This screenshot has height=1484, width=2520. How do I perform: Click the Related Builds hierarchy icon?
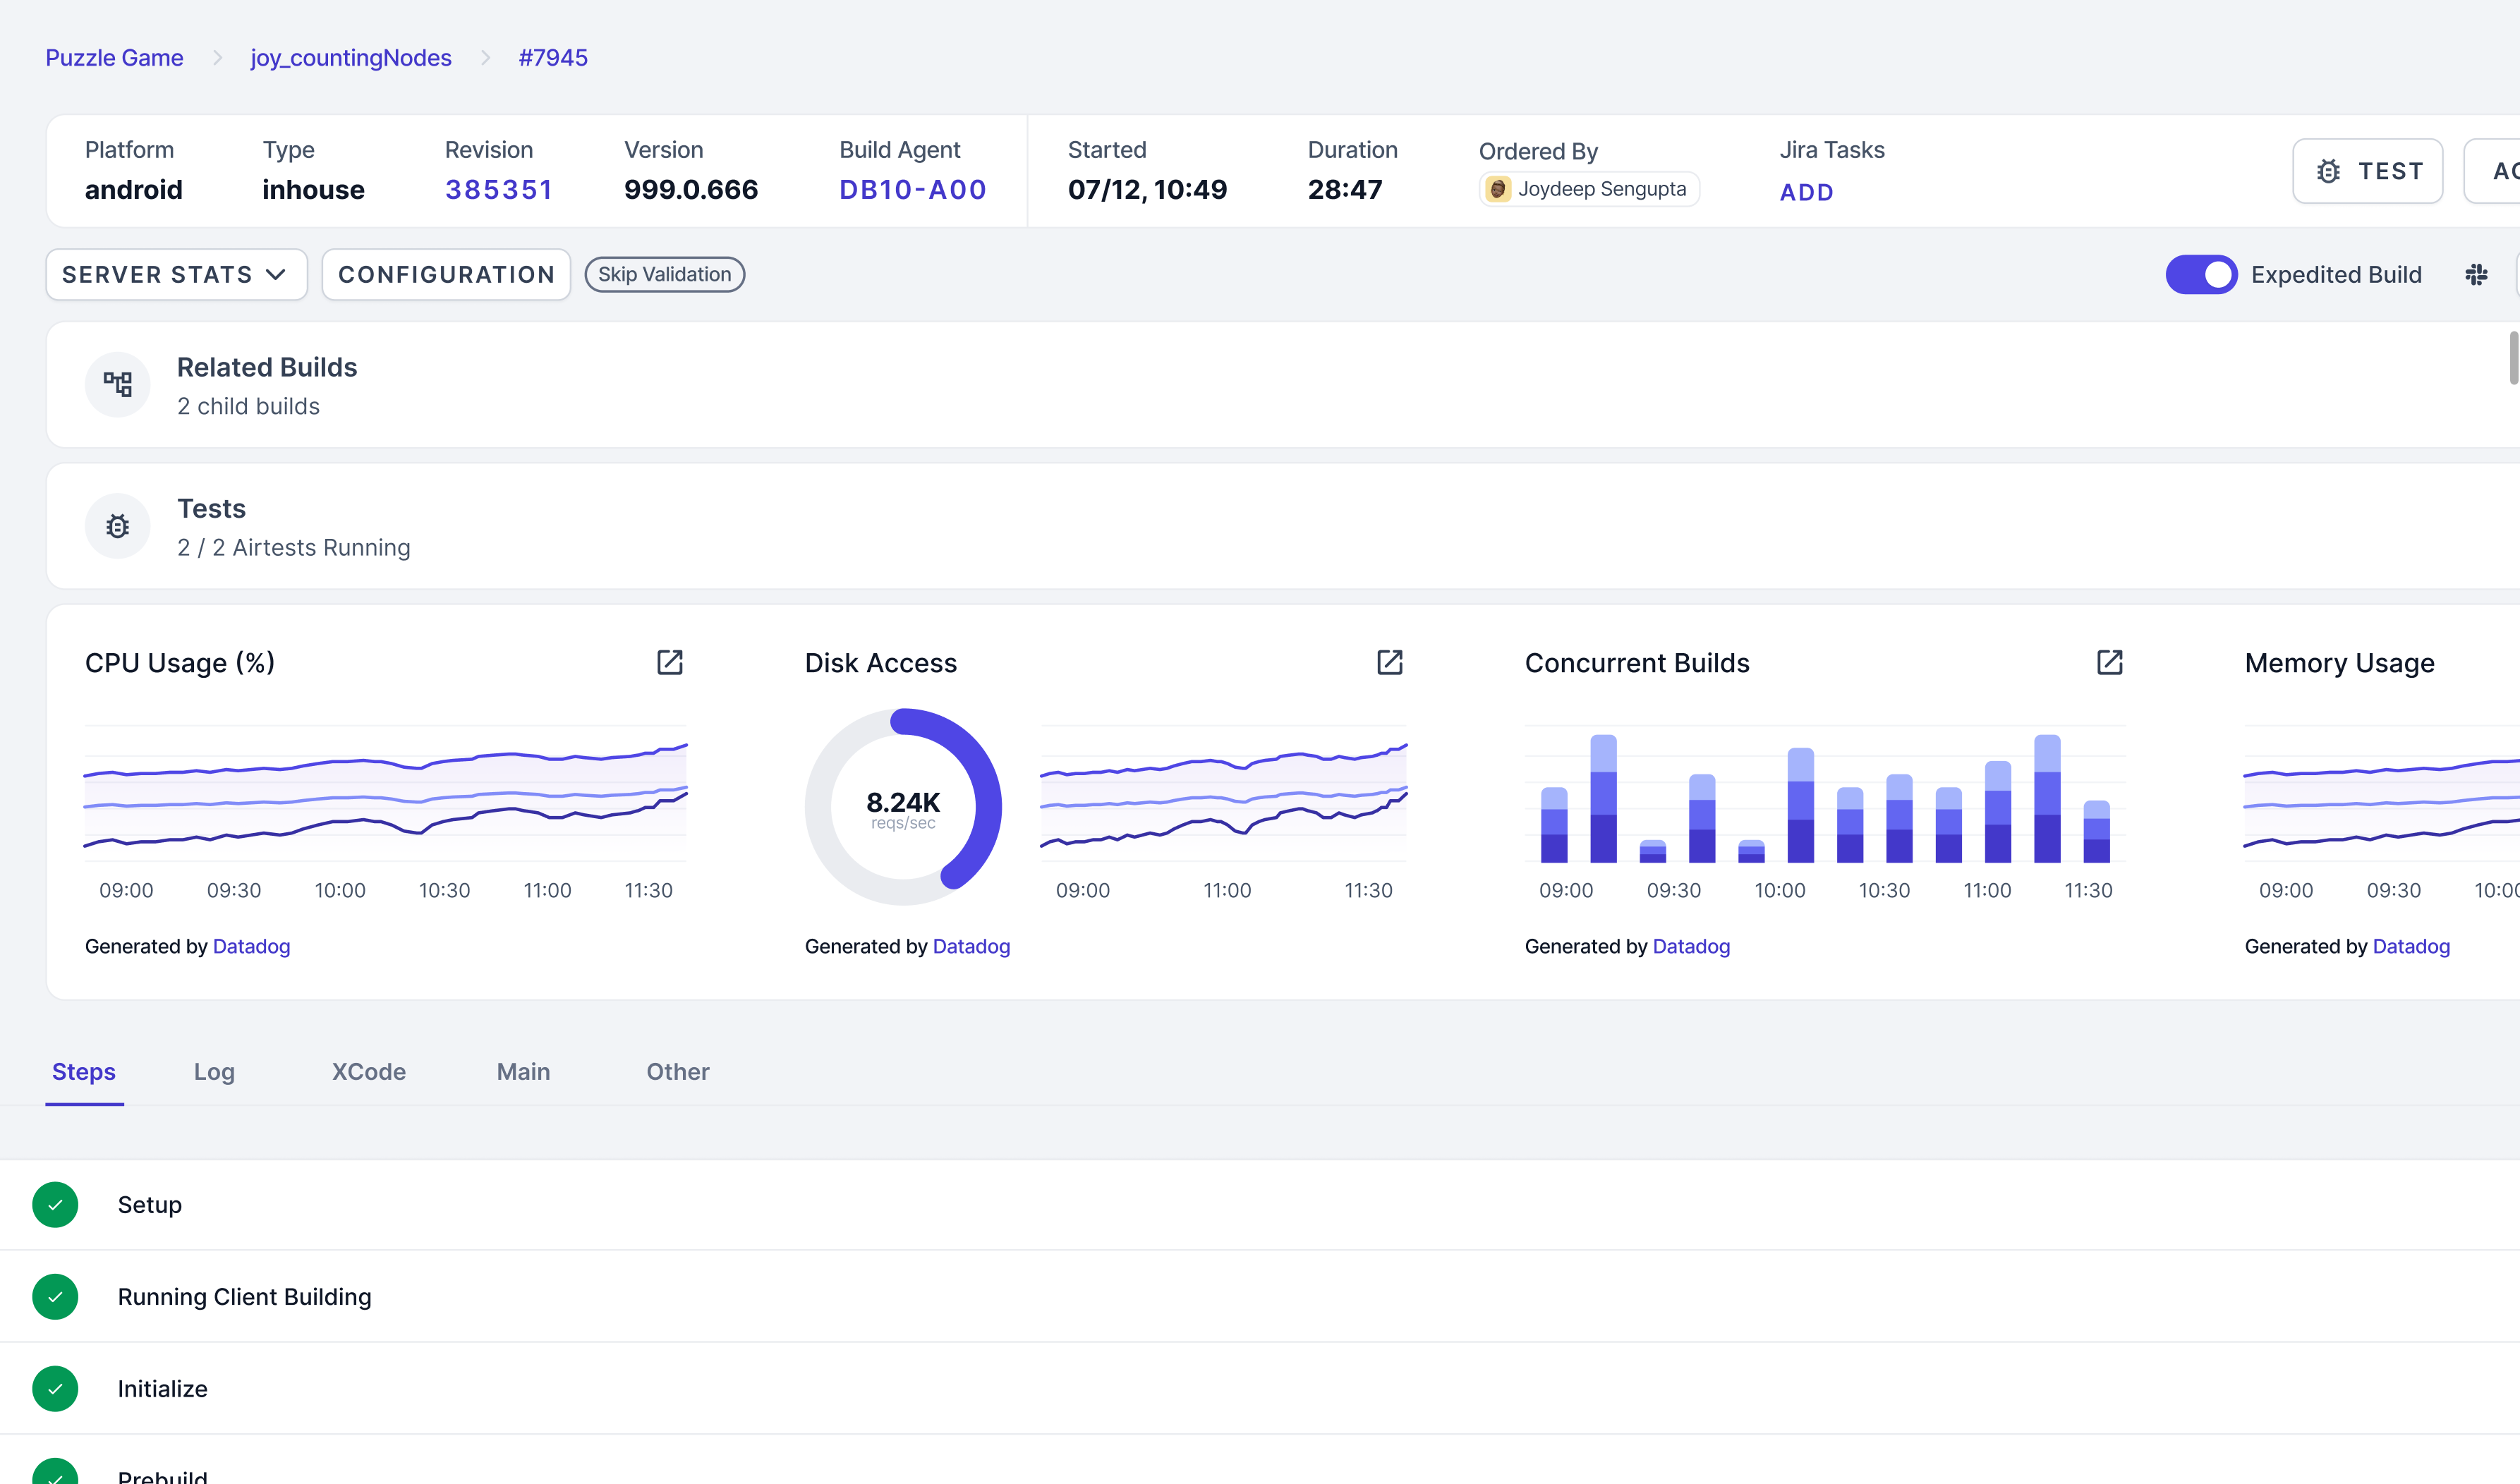pos(117,384)
